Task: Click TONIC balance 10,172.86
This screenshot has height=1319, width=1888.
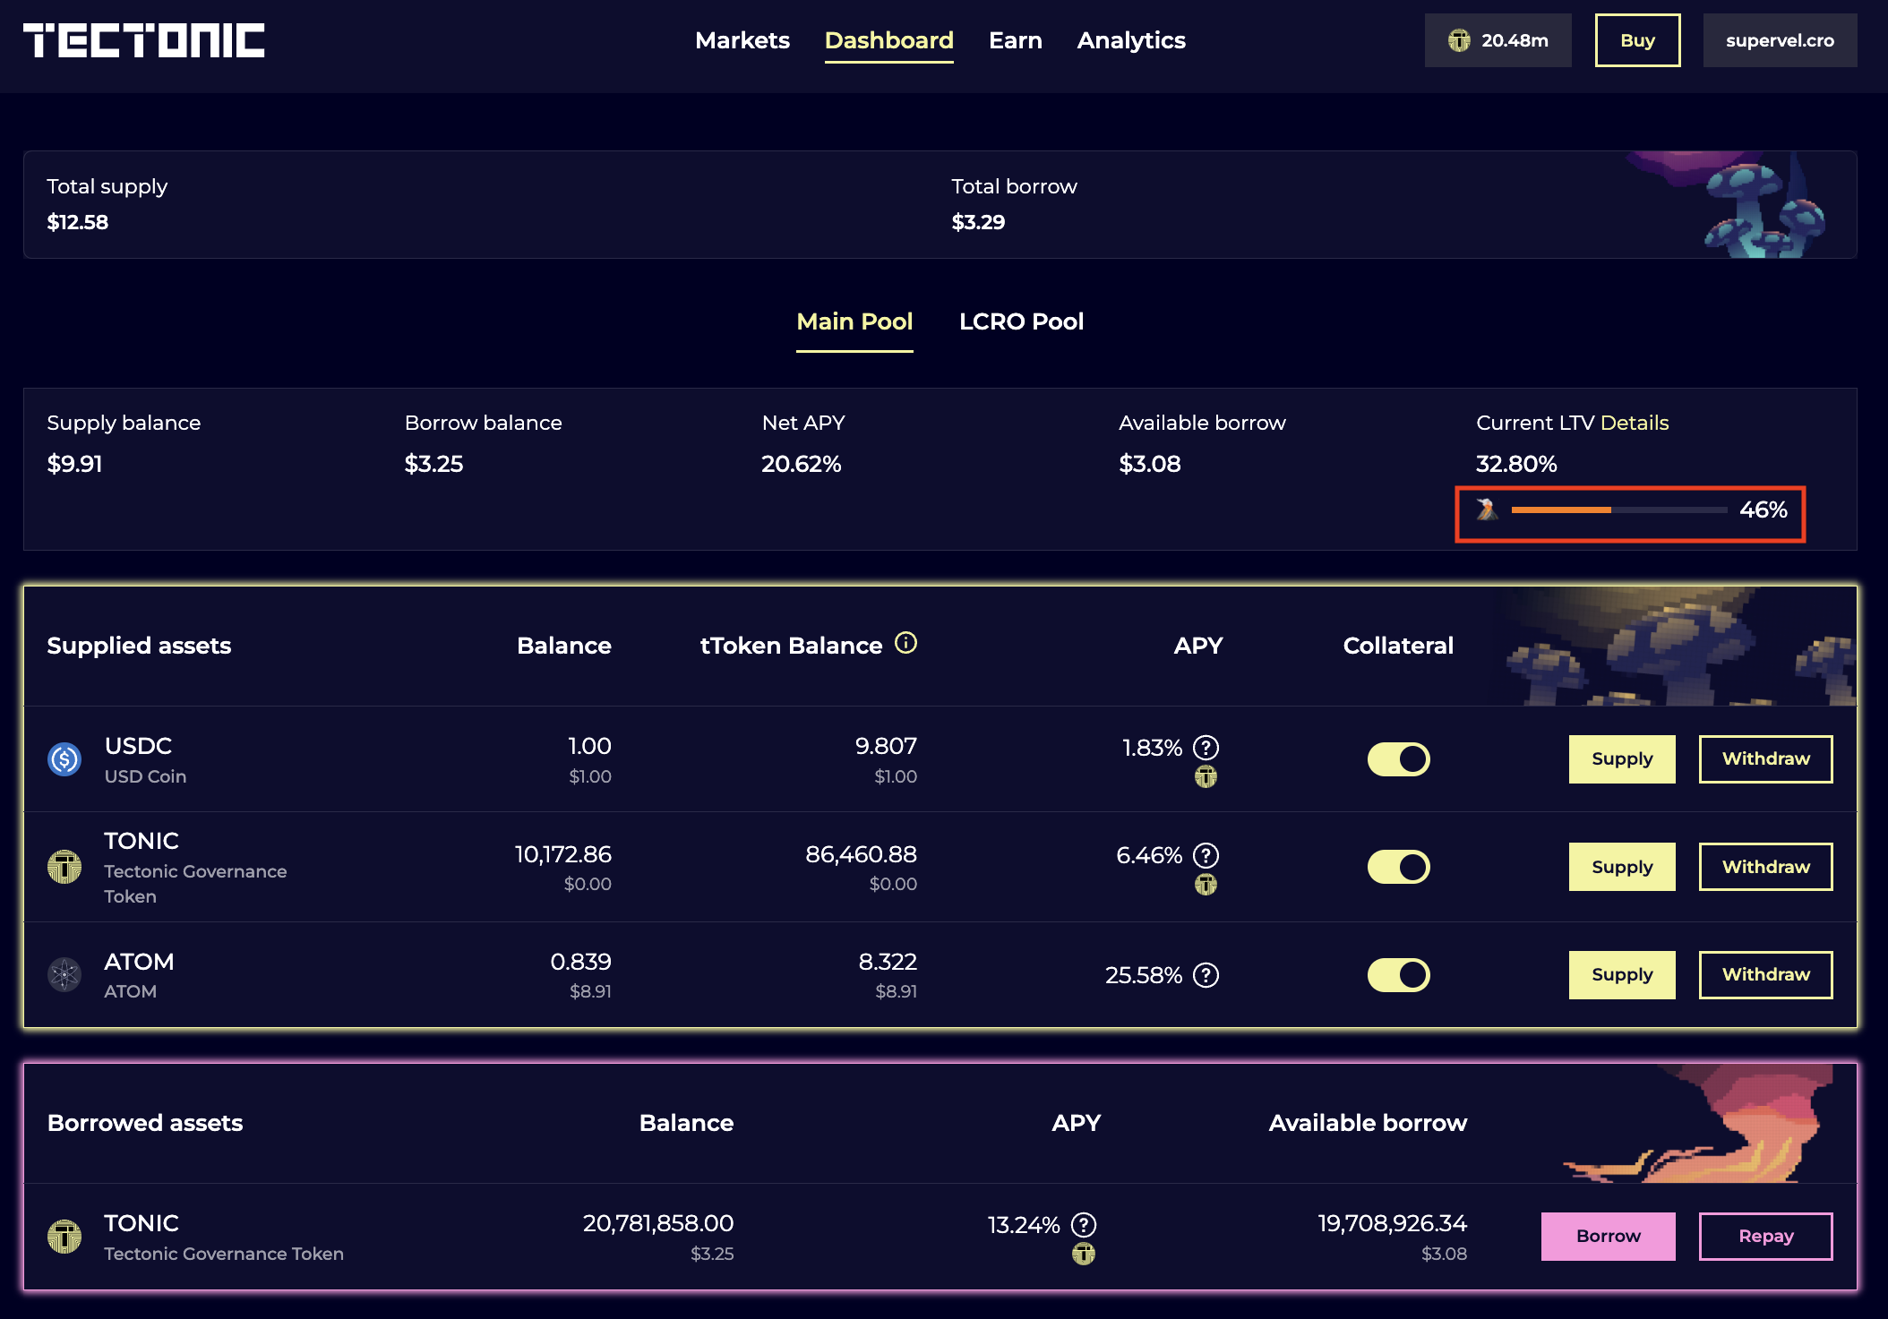Action: point(563,854)
